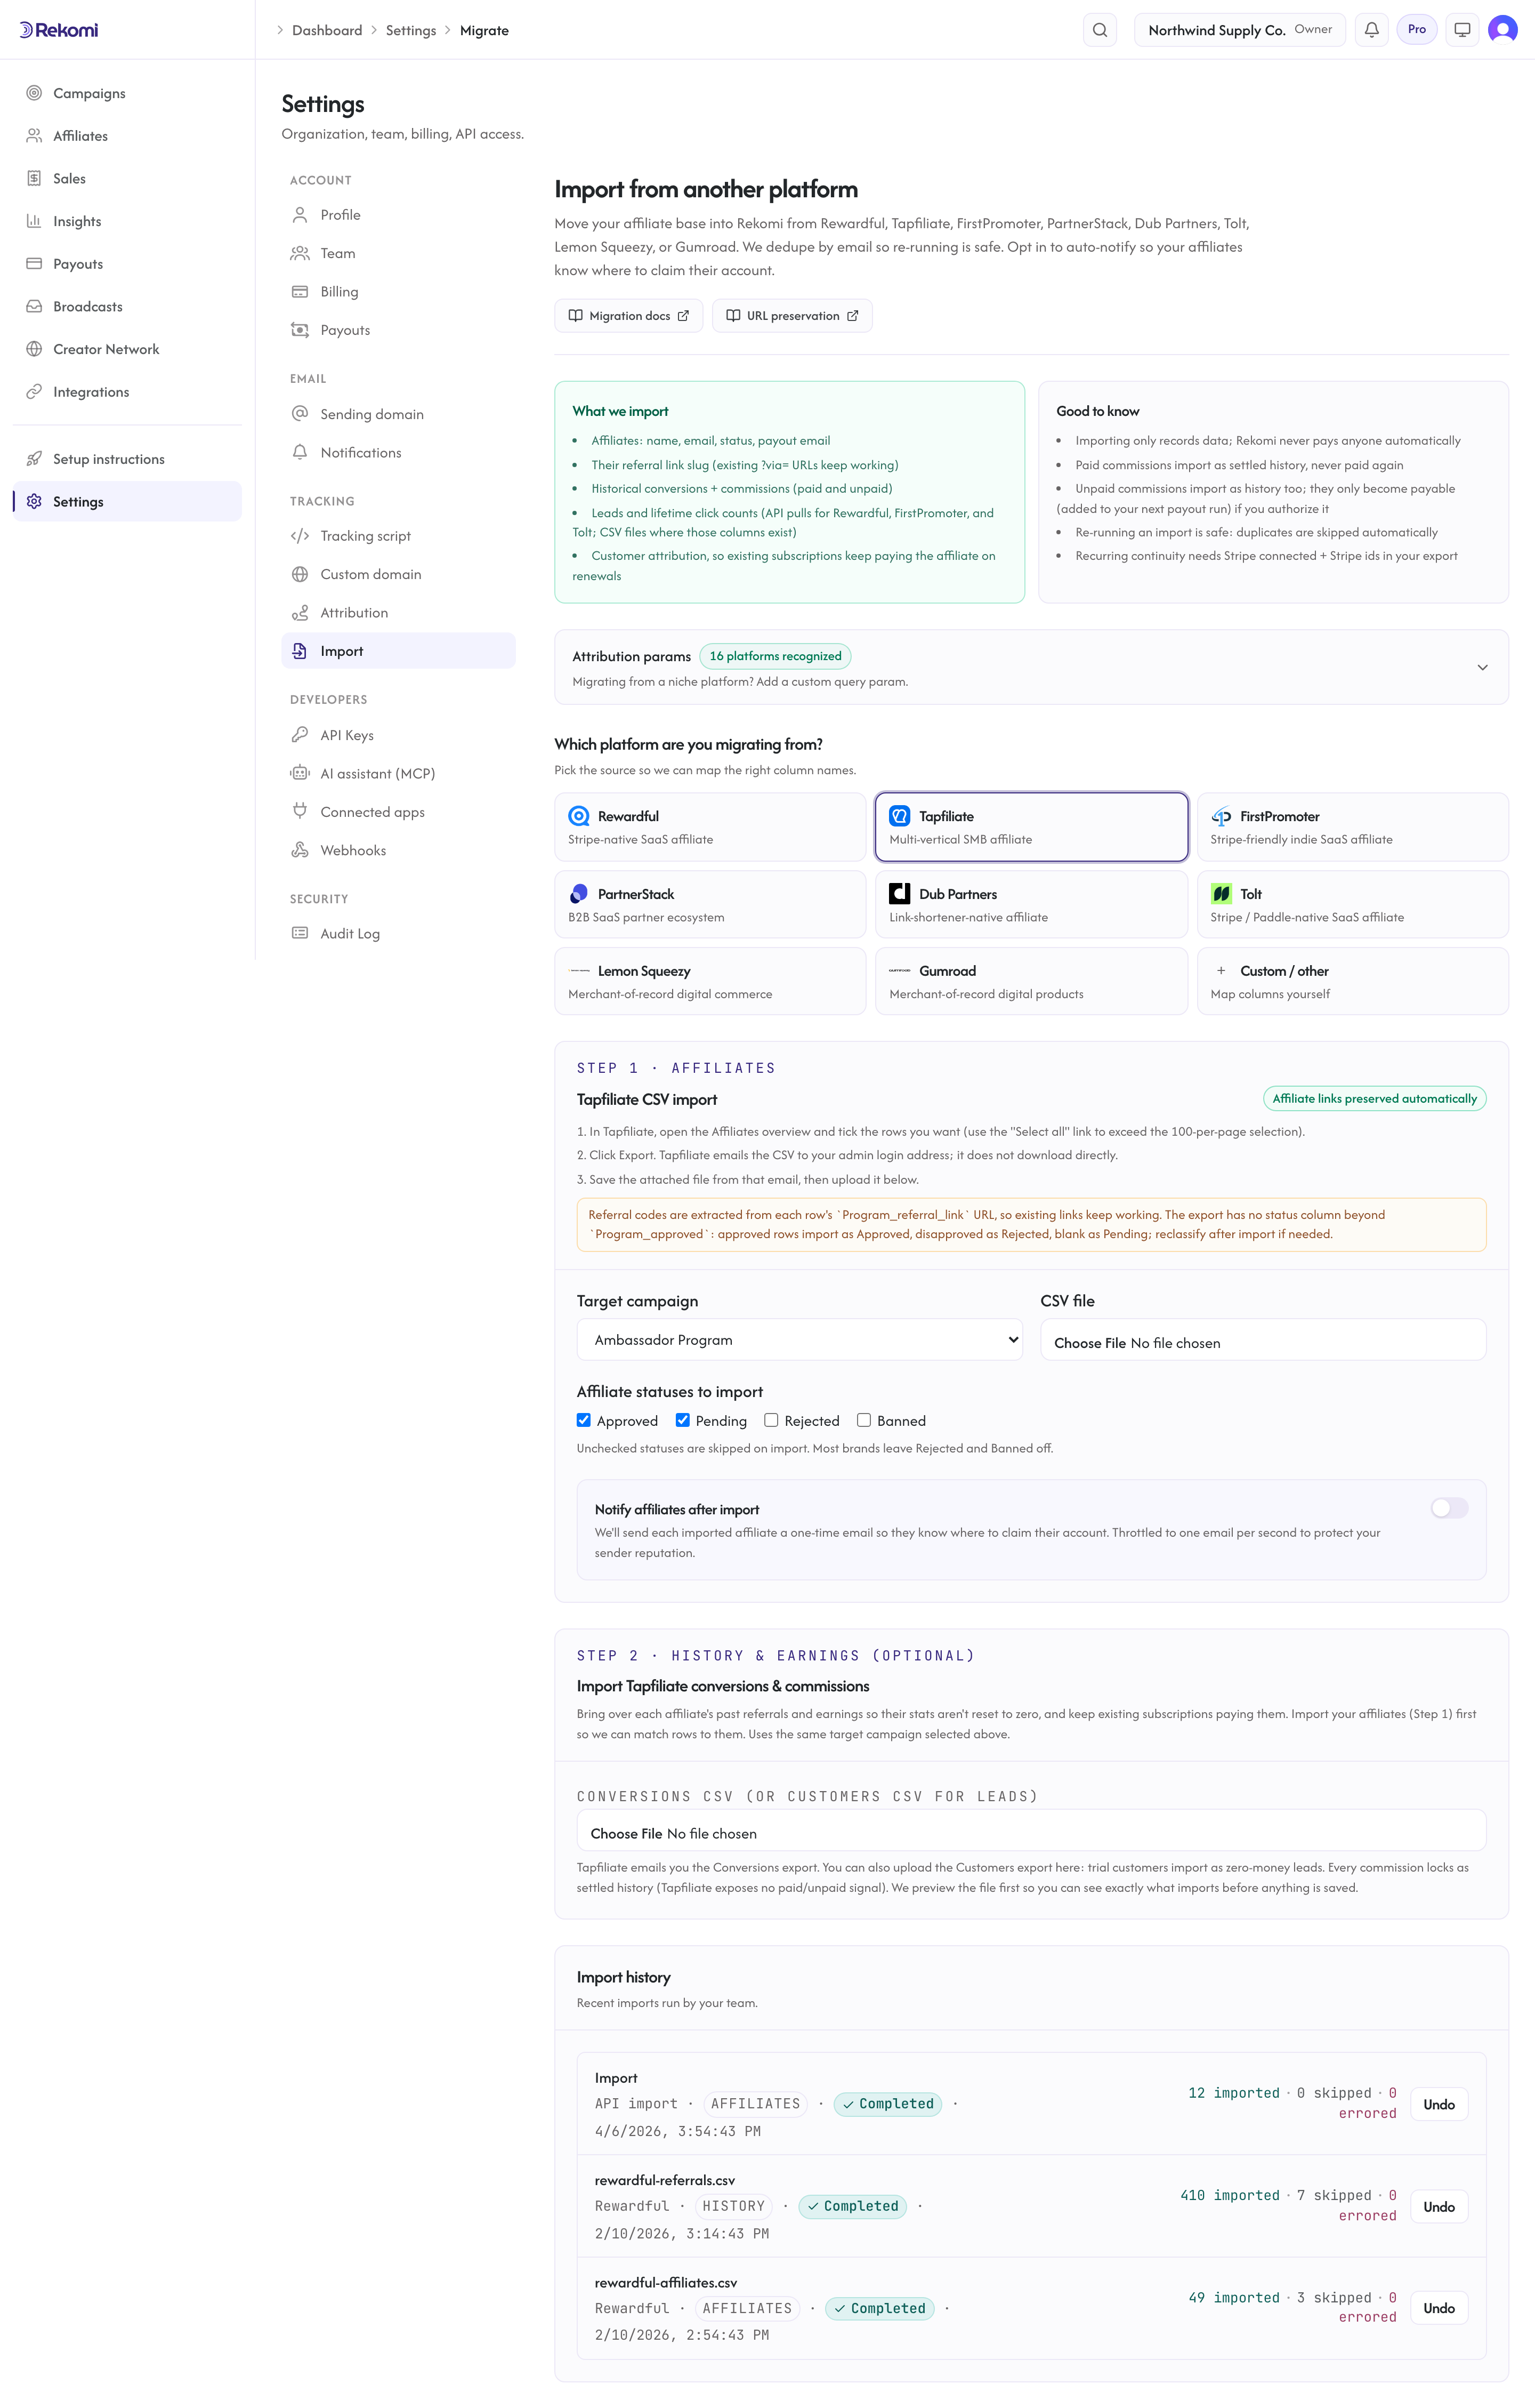Open Custom domain settings
Viewport: 1535px width, 2408px height.
click(x=399, y=574)
